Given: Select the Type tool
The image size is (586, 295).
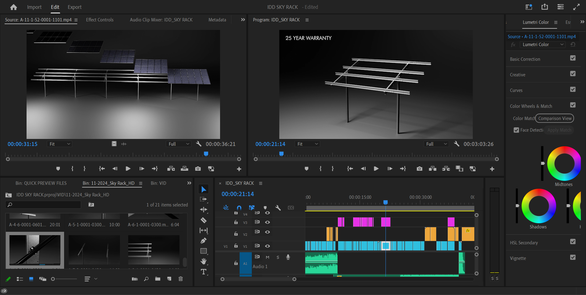Looking at the screenshot, I should click(204, 272).
